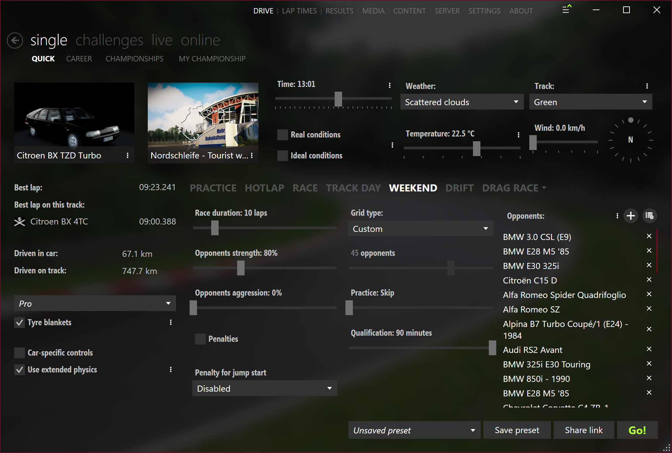The height and width of the screenshot is (453, 672).
Task: Open the Grid type dropdown showing Custom
Action: coord(421,229)
